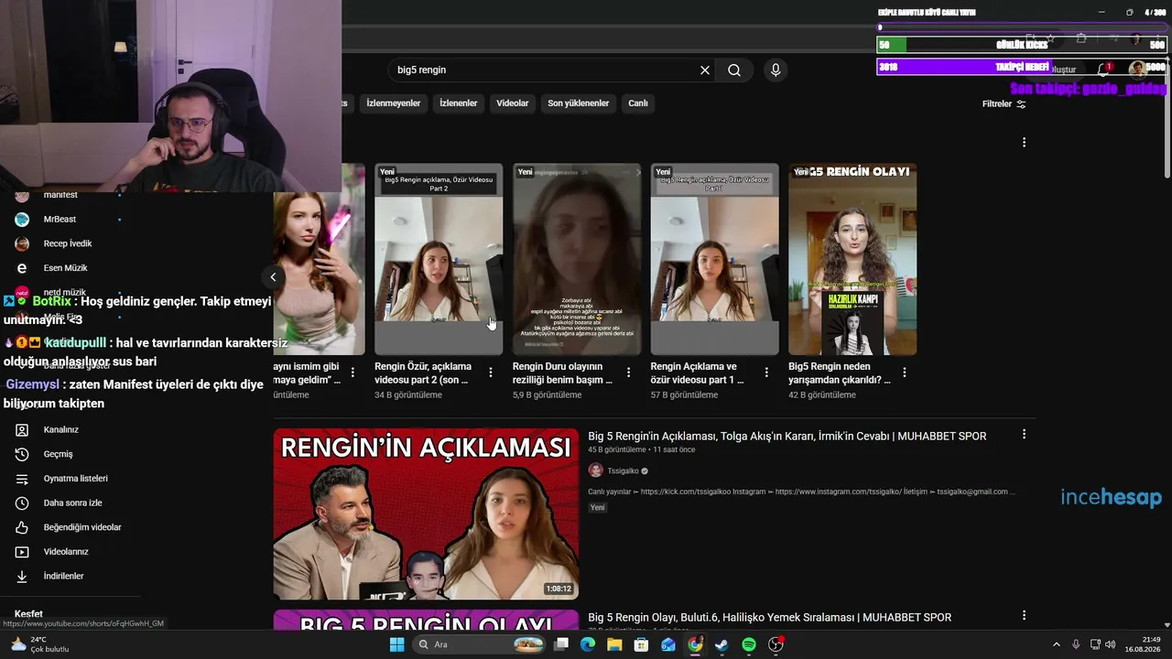Open options for 'Big5 Rengin neden yarışmamdan çıkarıldı' short
This screenshot has width=1172, height=659.
click(x=905, y=373)
